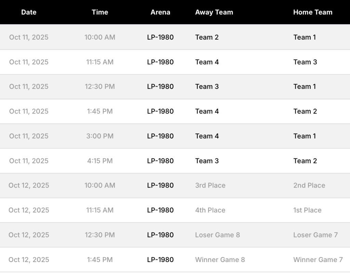Open LP-1980 arena for Oct 12 1:45 PM game

click(x=160, y=260)
